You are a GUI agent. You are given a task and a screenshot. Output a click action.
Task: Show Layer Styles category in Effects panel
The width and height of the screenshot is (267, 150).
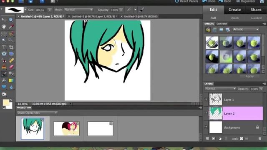[214, 30]
